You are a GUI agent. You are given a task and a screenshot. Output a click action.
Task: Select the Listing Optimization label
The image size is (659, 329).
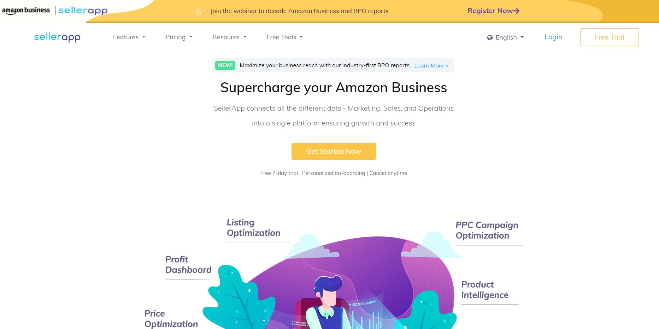click(253, 228)
